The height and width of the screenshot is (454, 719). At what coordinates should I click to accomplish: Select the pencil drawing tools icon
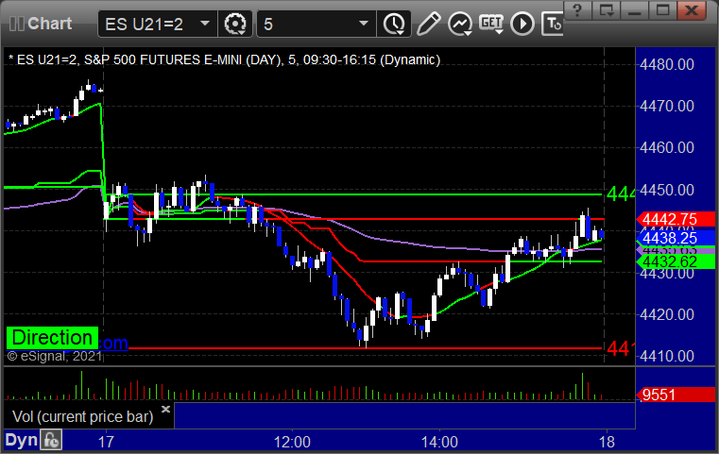[428, 24]
